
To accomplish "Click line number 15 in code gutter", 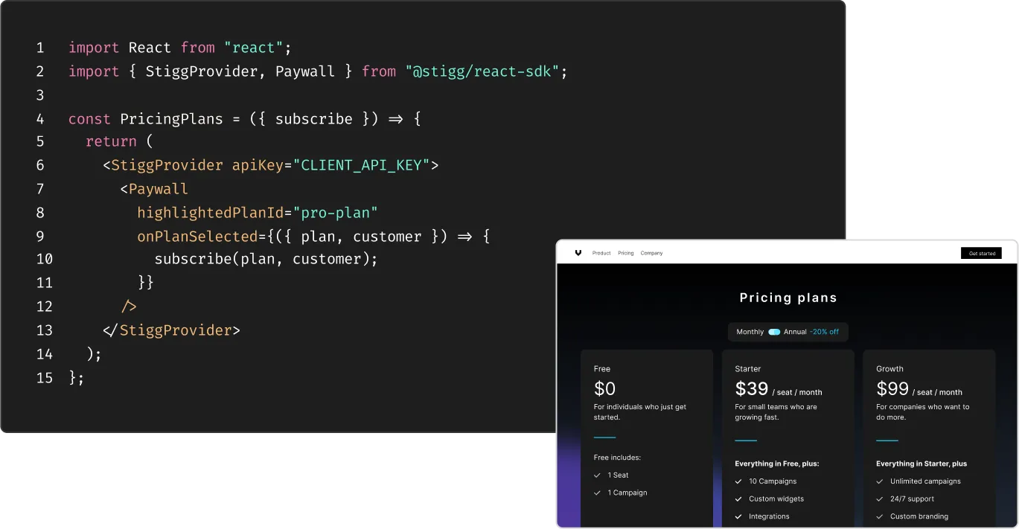I will [x=45, y=378].
